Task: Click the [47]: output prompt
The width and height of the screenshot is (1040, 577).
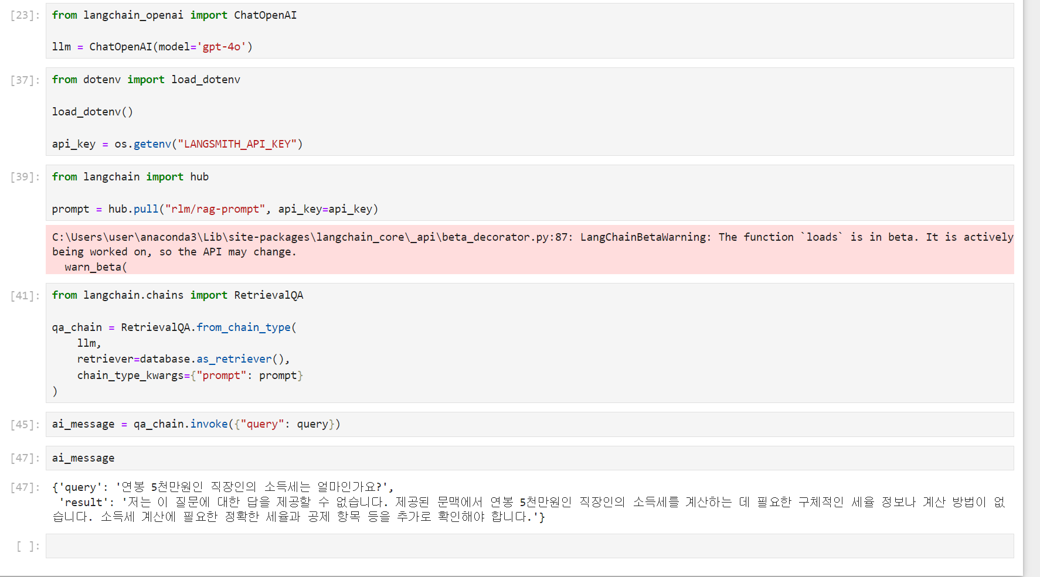Action: coord(25,487)
